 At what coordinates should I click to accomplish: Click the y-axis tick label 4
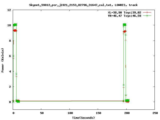point(10,71)
